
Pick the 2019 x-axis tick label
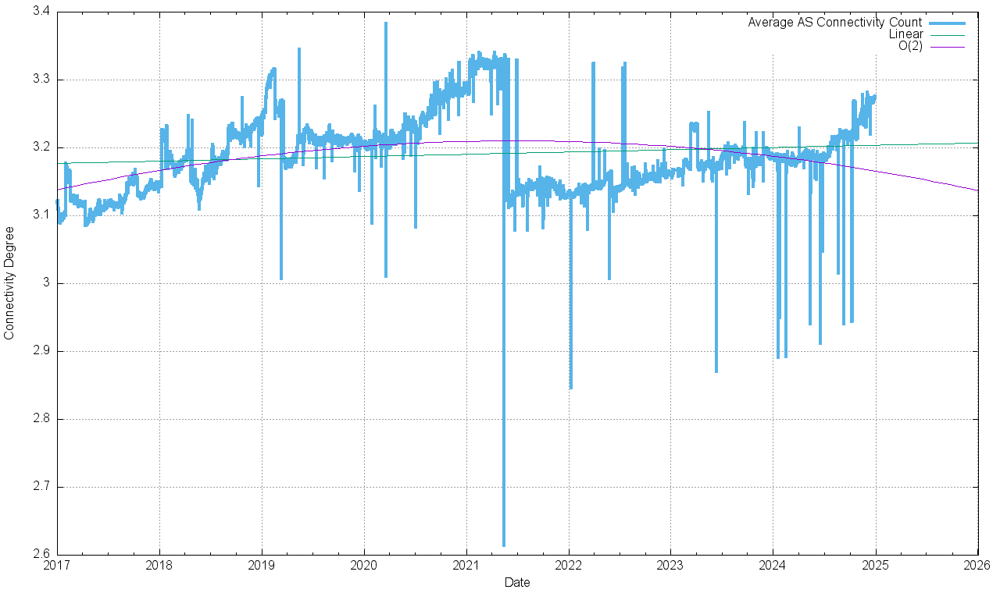tap(262, 564)
